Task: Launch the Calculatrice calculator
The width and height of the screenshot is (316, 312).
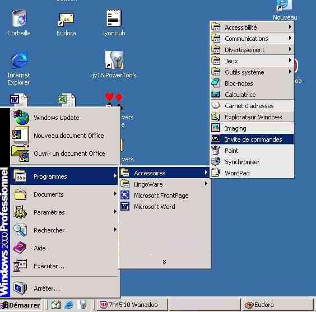Action: click(x=252, y=95)
